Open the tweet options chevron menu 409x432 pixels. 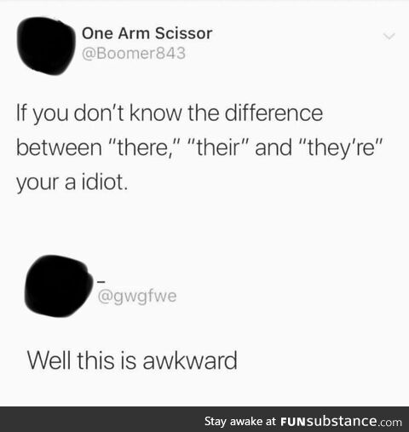(389, 36)
